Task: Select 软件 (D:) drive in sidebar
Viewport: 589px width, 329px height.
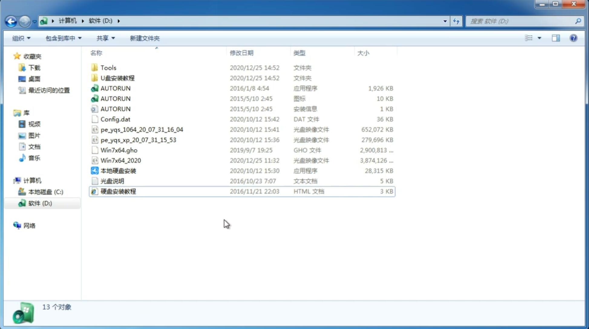Action: pyautogui.click(x=40, y=203)
